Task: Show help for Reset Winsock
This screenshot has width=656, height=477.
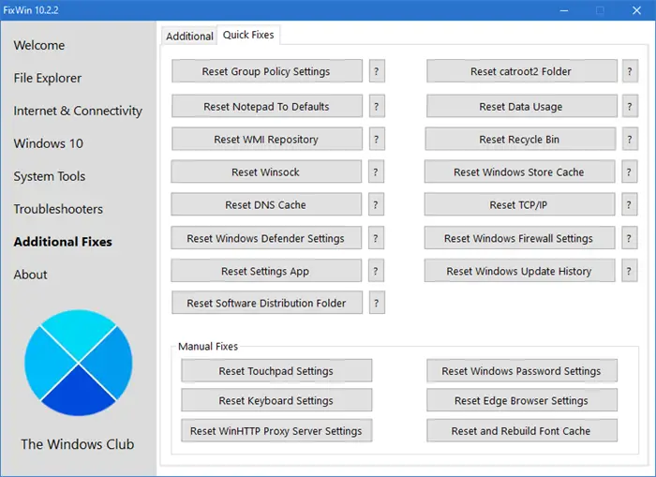Action: 376,171
